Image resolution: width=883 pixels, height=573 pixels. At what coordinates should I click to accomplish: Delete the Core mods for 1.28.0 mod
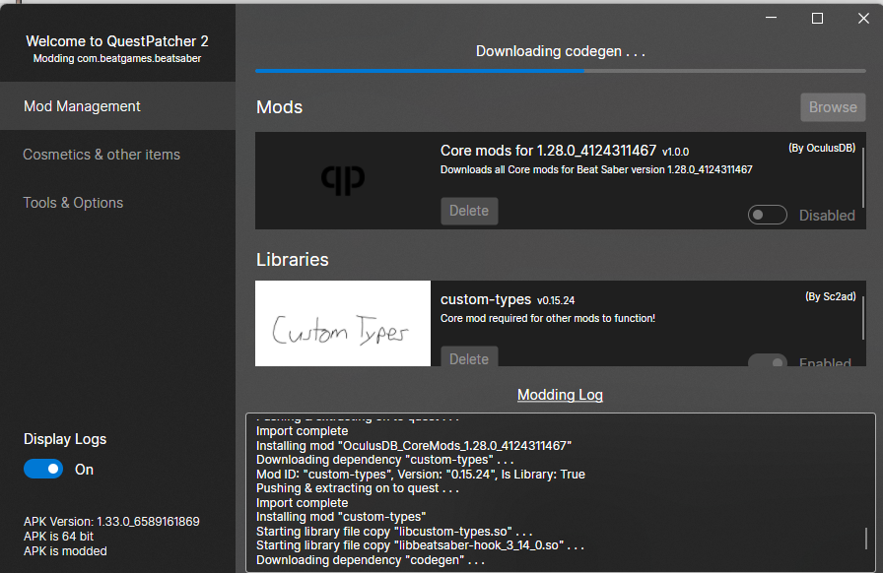(469, 211)
